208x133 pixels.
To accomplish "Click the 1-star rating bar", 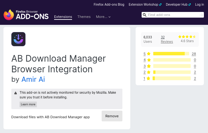I will pyautogui.click(x=171, y=79).
